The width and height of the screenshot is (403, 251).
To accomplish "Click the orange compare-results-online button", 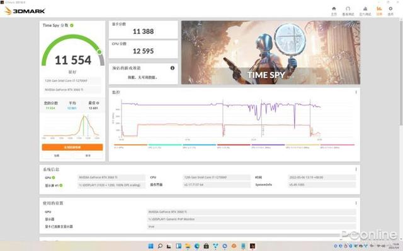I will pos(72,147).
